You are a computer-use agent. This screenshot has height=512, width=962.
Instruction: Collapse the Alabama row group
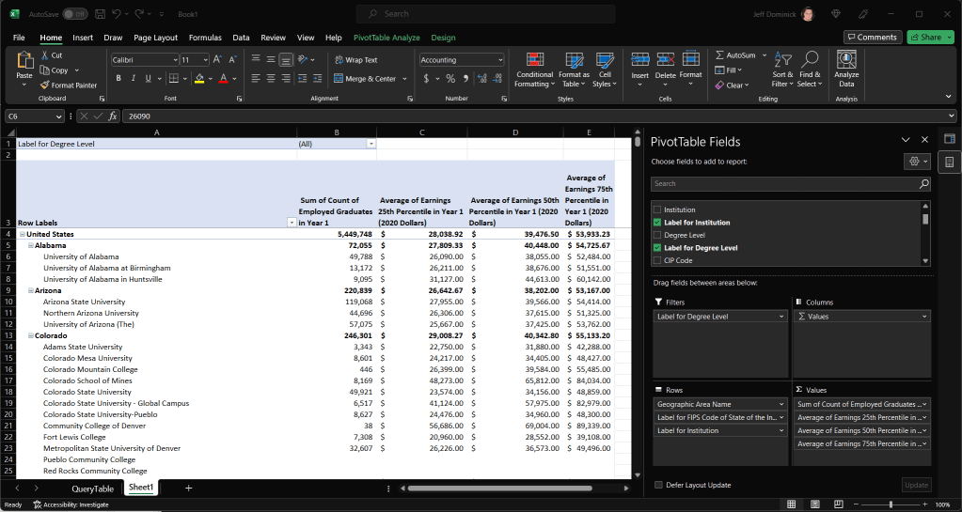(31, 245)
